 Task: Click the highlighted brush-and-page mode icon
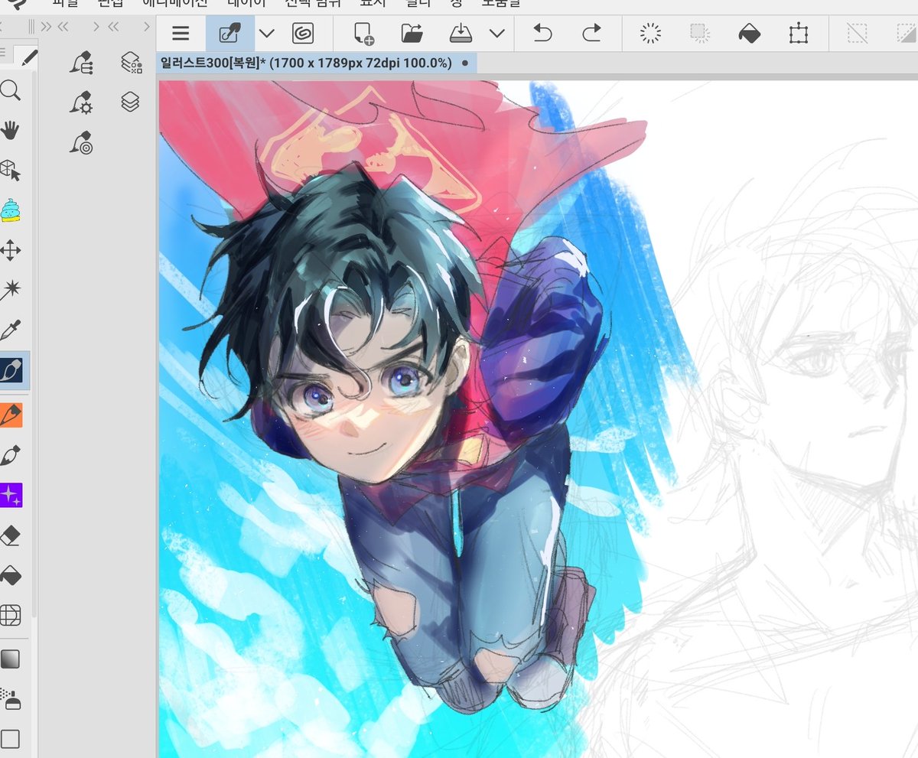coord(229,34)
